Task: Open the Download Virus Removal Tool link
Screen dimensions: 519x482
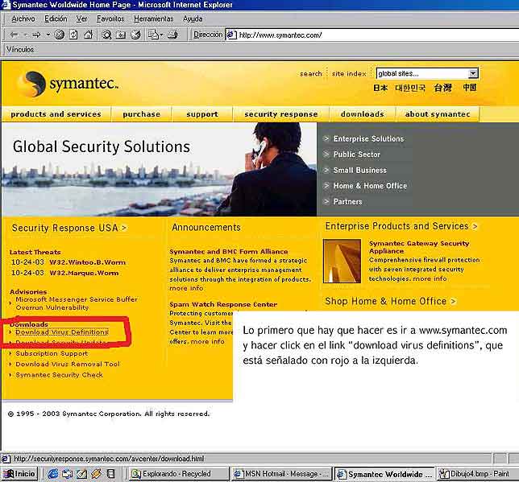Action: pyautogui.click(x=68, y=364)
